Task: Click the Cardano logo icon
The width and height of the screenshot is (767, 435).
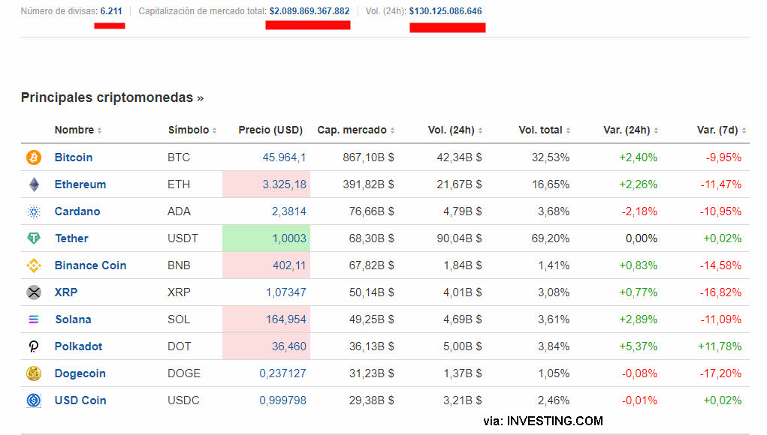Action: [34, 211]
